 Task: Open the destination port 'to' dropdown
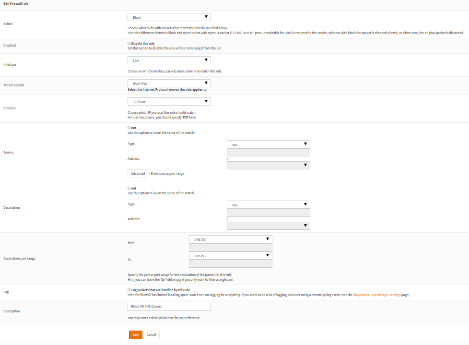(x=230, y=255)
